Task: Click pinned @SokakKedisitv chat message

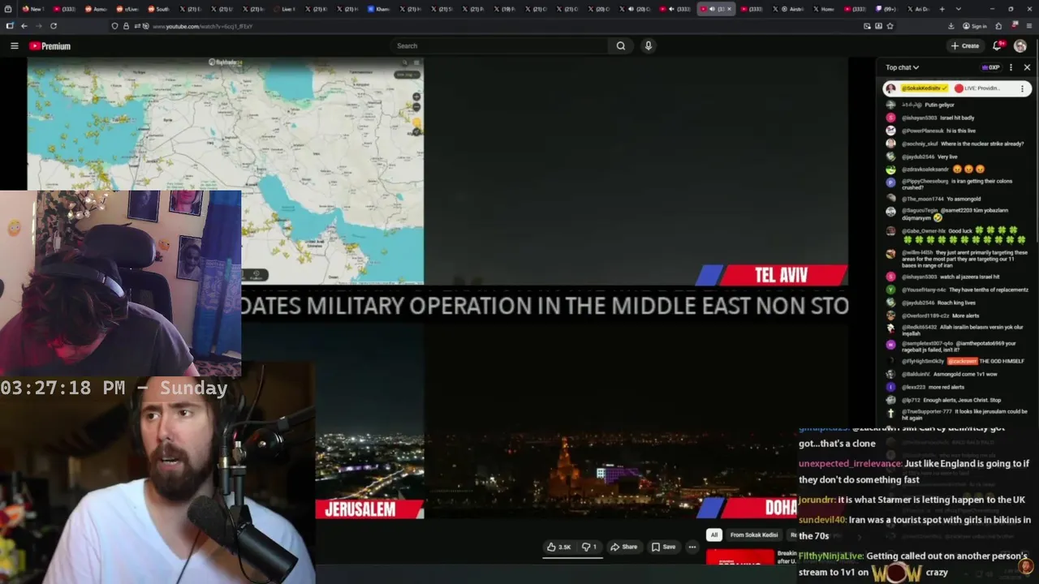Action: (956, 88)
